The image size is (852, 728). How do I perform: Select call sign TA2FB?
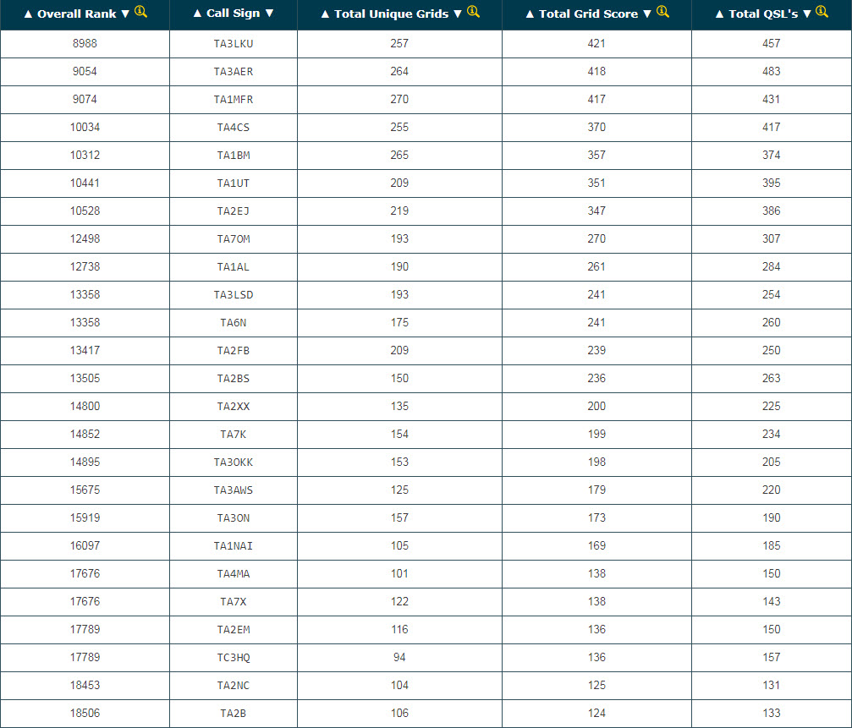[x=234, y=351]
